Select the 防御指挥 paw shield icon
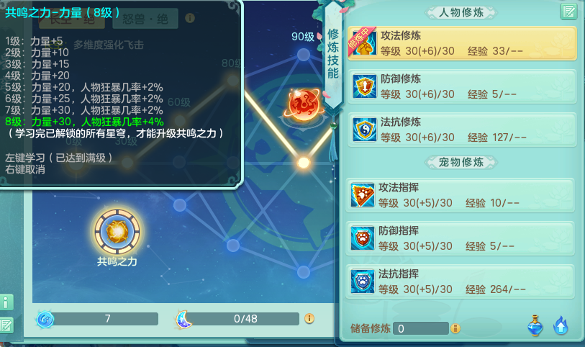 [362, 238]
